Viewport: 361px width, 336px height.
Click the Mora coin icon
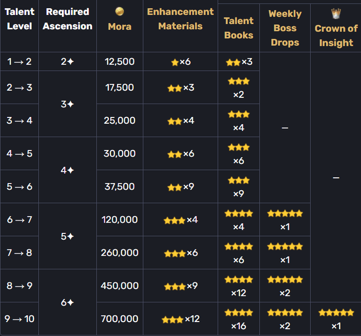point(120,11)
